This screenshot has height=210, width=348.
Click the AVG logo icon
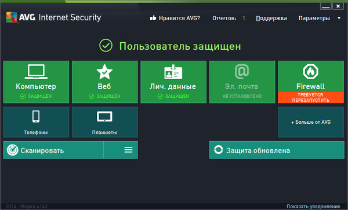pos(12,17)
